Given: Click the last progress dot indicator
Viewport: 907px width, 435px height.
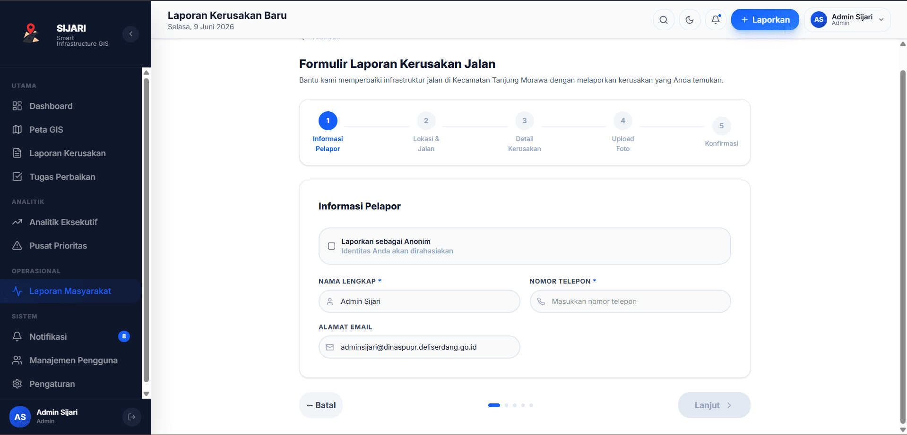Looking at the screenshot, I should [x=531, y=405].
